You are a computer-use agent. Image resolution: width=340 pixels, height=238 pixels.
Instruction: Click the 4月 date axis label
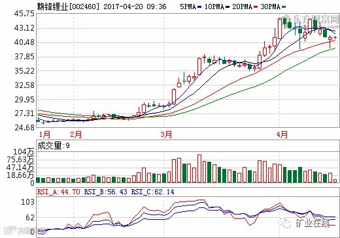pyautogui.click(x=282, y=134)
